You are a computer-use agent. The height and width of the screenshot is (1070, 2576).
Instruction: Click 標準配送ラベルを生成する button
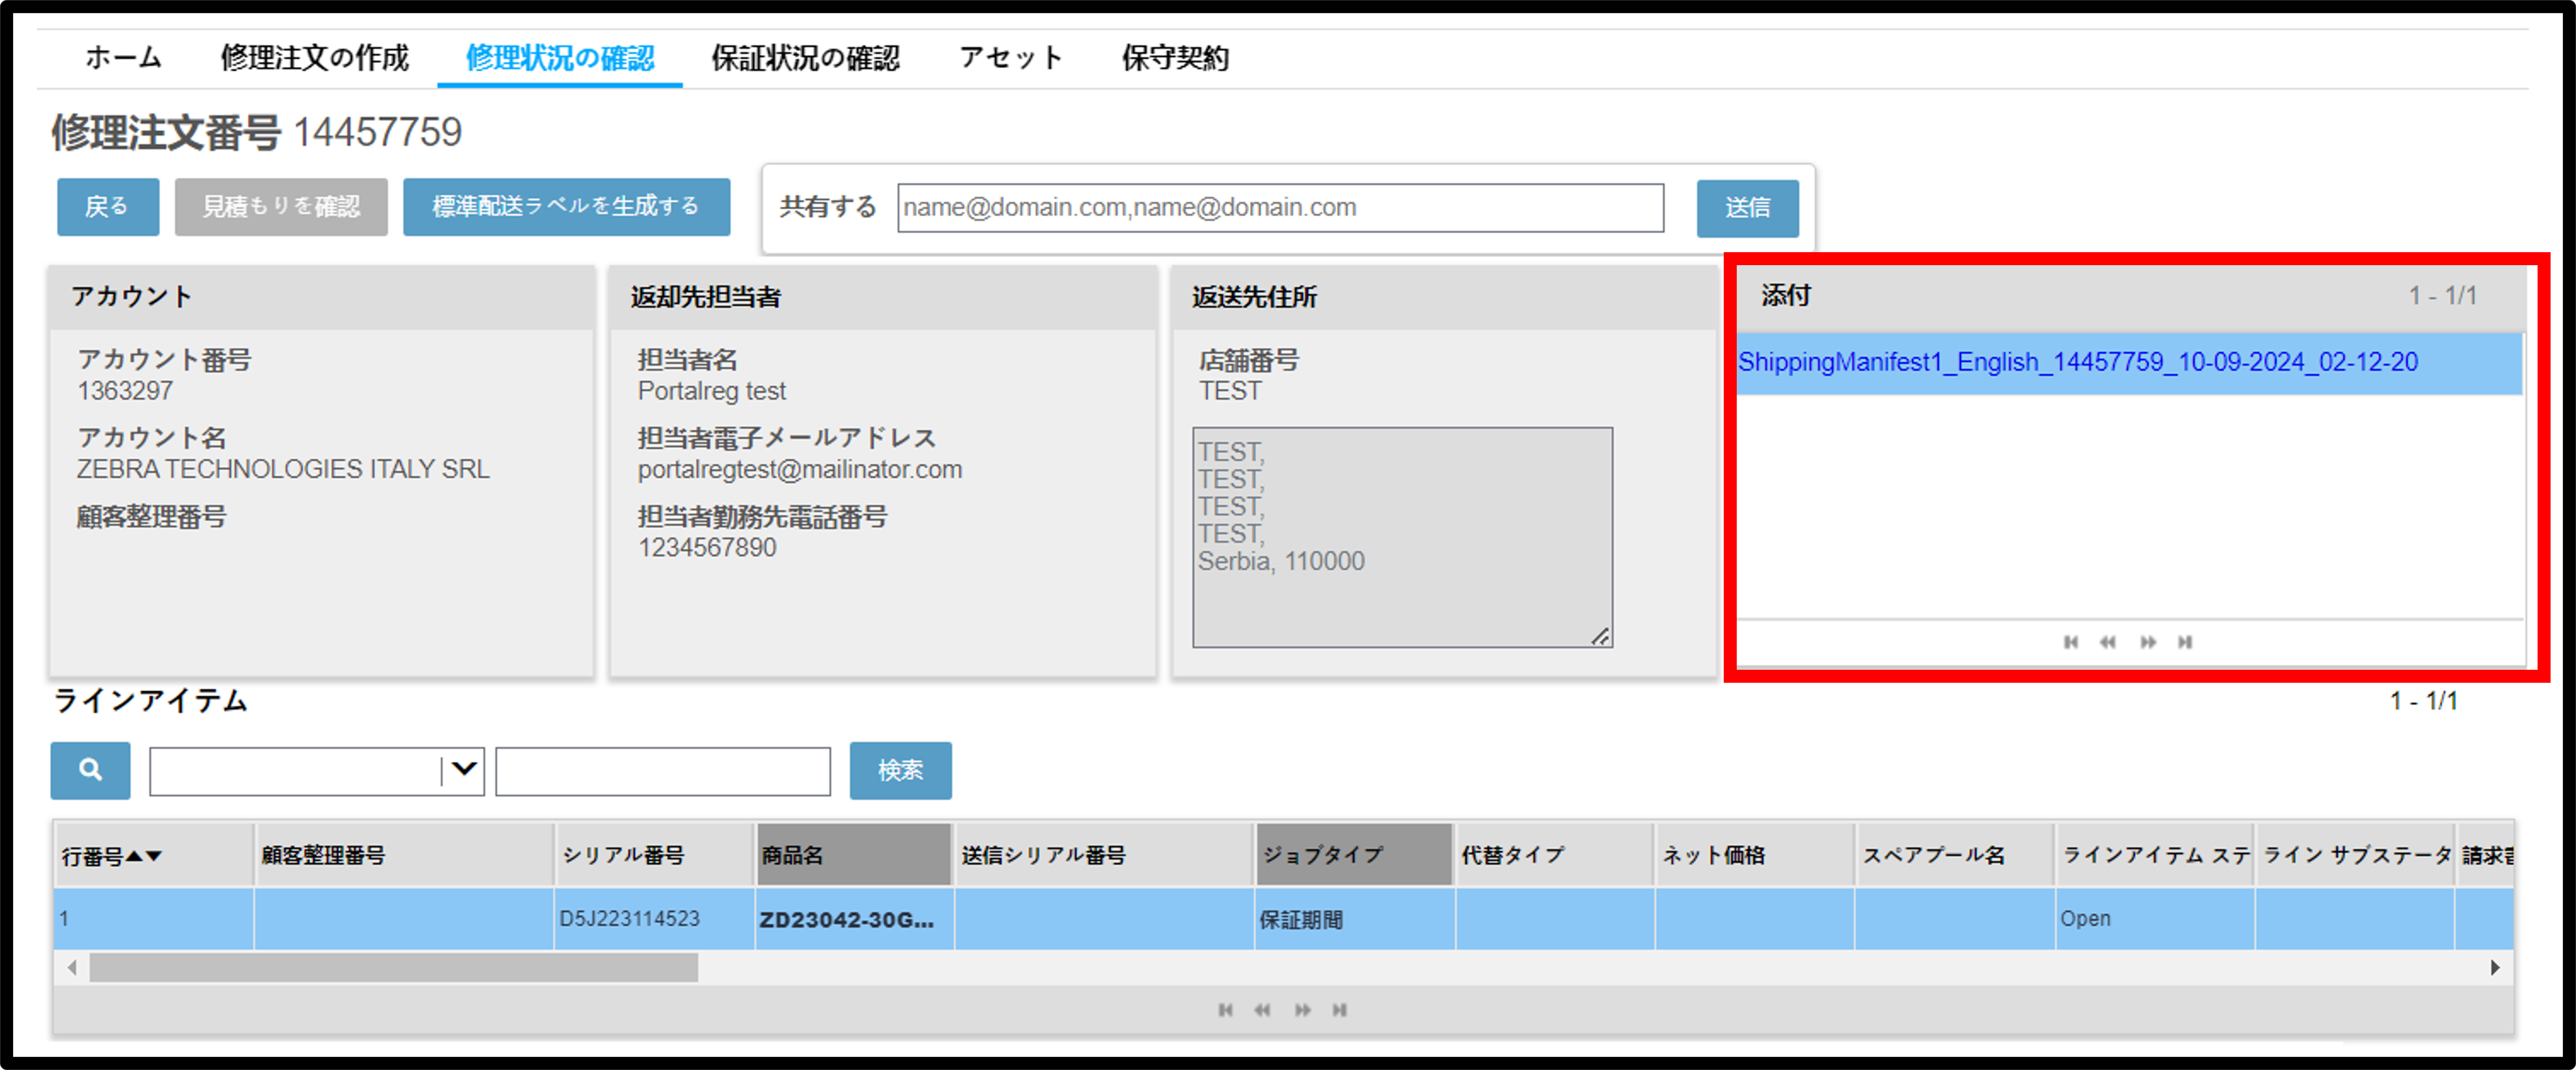[x=566, y=207]
